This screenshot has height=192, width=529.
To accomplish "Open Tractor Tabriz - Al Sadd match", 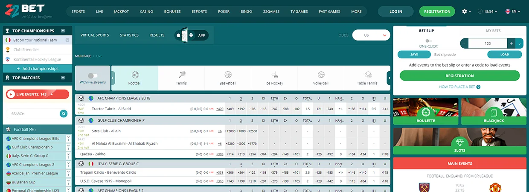I will coord(111,109).
